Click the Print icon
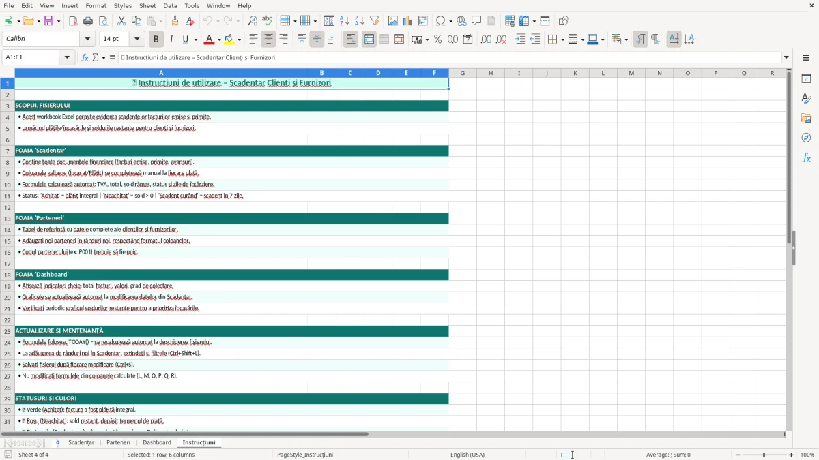 [x=88, y=21]
